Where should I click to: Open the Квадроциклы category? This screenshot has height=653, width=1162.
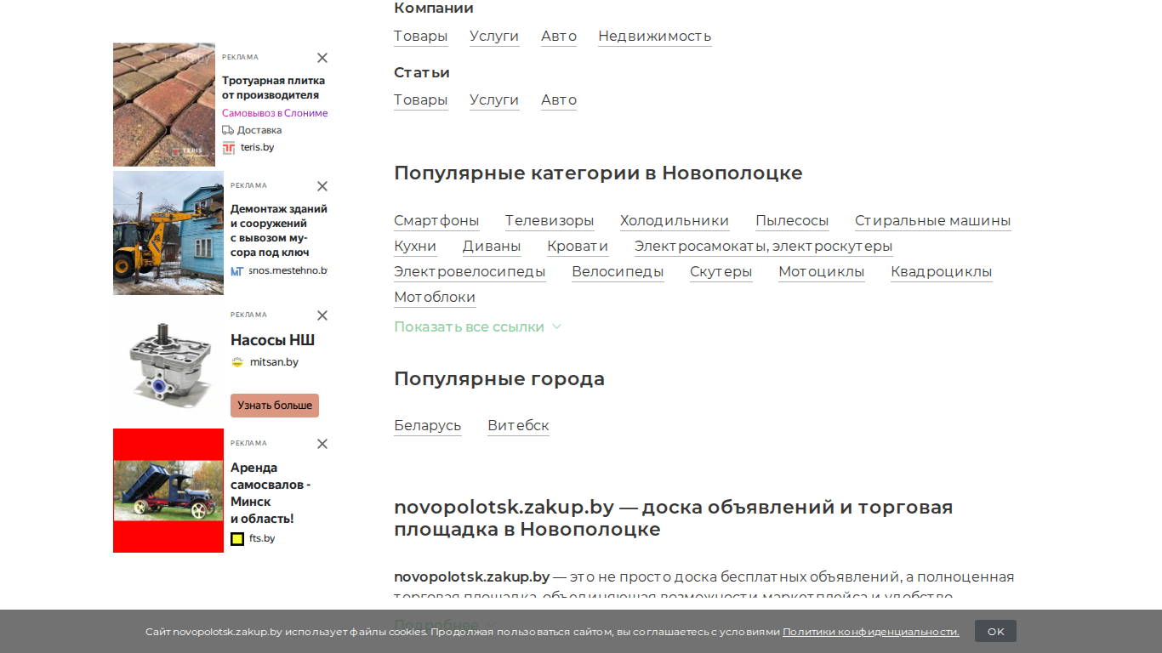942,272
